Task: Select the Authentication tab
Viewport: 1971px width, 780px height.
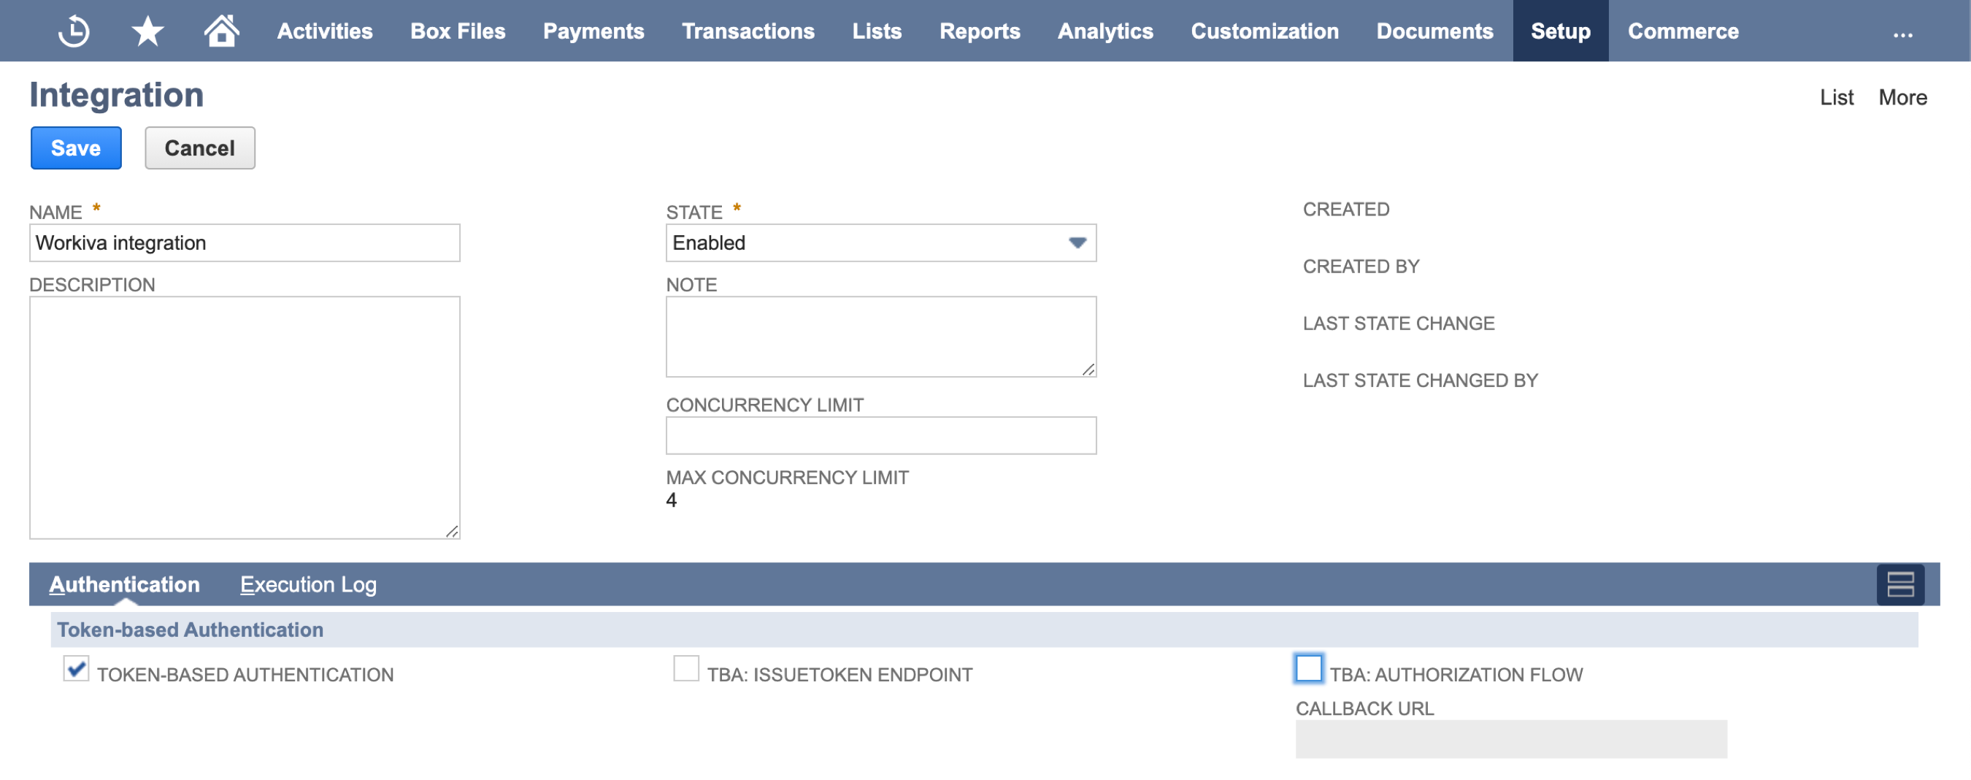Action: [x=126, y=584]
